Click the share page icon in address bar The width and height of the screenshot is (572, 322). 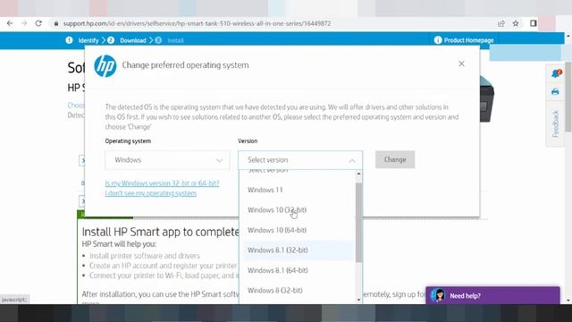[x=500, y=23]
